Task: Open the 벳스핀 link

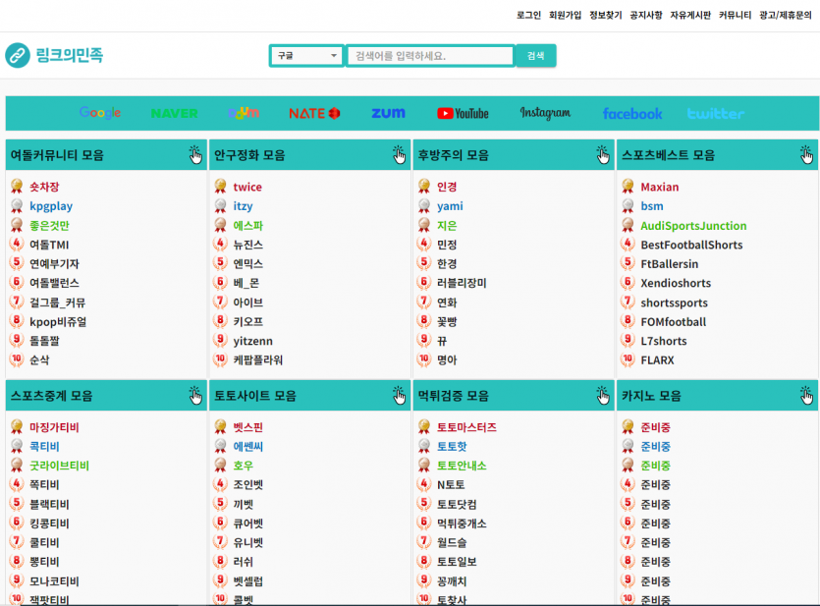Action: [247, 427]
